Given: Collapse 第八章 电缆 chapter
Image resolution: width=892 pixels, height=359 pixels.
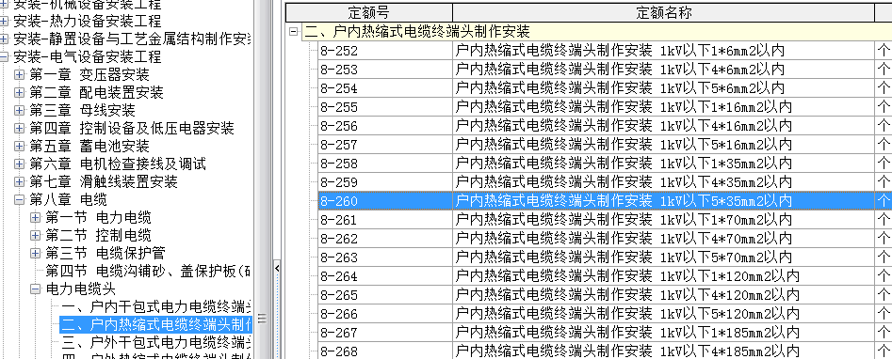Looking at the screenshot, I should (20, 199).
